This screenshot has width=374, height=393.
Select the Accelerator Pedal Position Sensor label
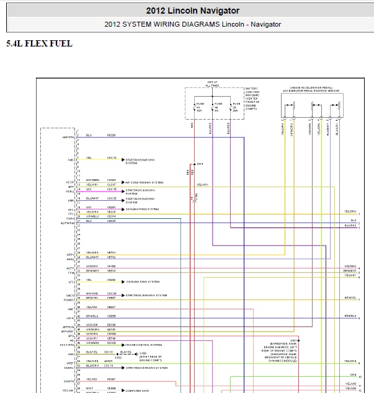point(311,89)
